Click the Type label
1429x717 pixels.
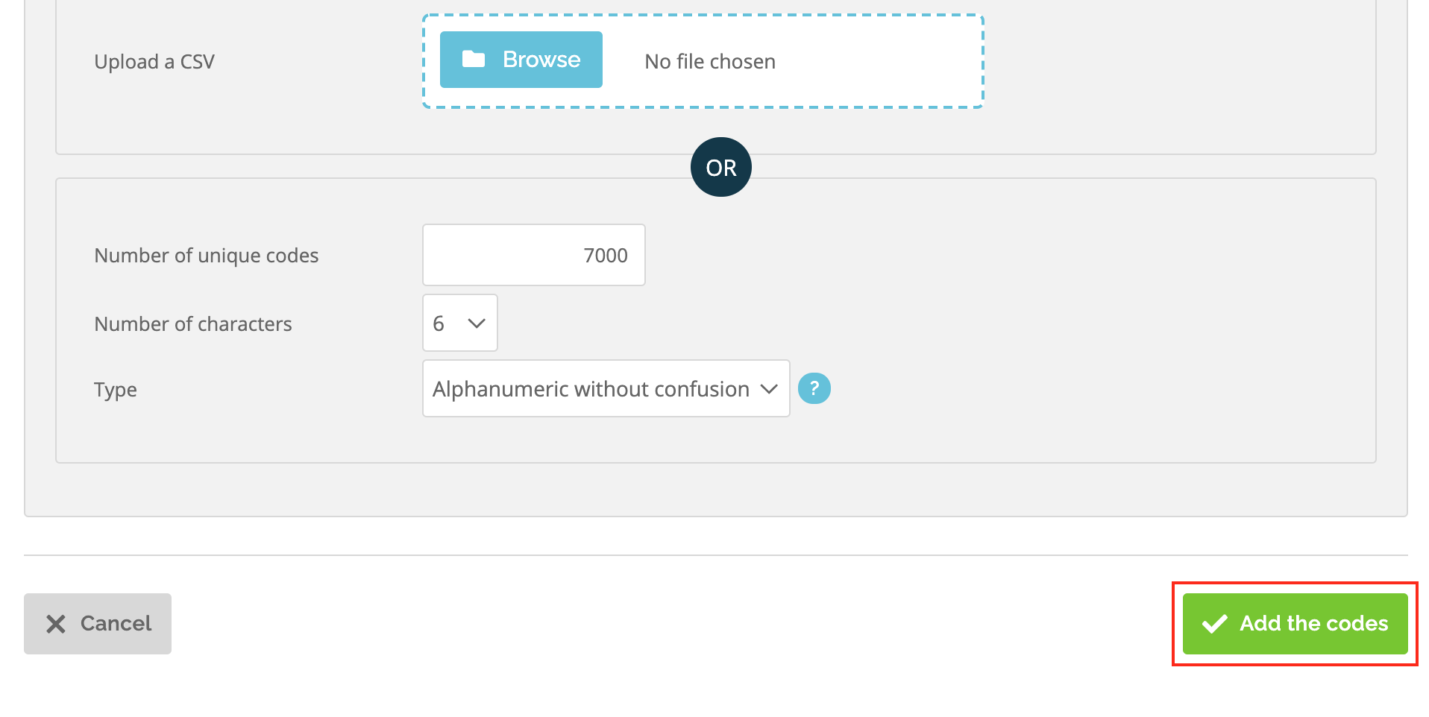pos(116,389)
